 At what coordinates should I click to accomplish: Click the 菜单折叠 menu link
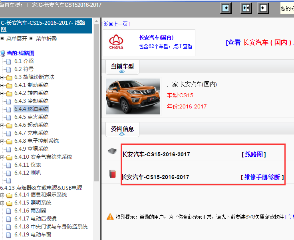coord(46,39)
